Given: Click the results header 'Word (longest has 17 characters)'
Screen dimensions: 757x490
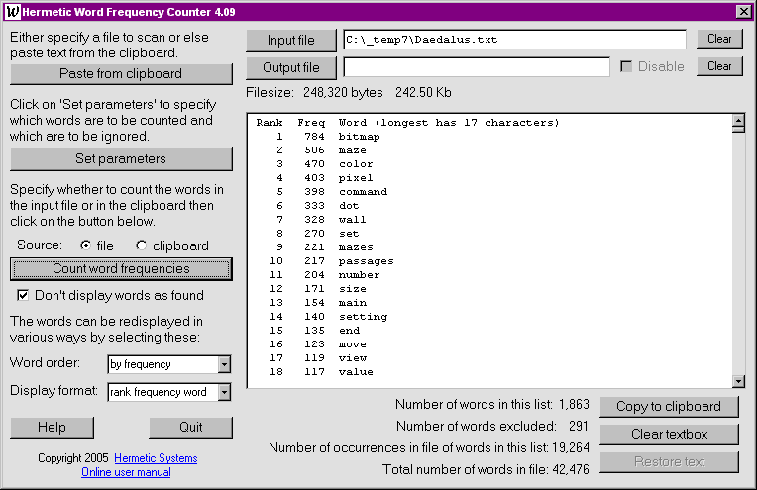Looking at the screenshot, I should (449, 123).
